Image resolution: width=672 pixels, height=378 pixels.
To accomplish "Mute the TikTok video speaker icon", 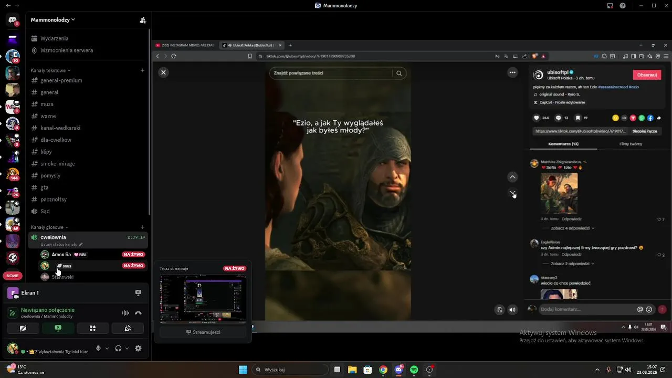I will click(512, 310).
